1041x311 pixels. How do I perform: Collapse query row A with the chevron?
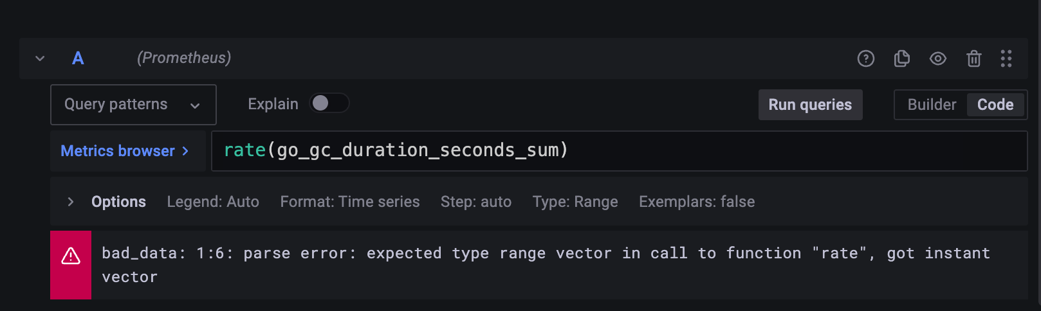click(40, 58)
